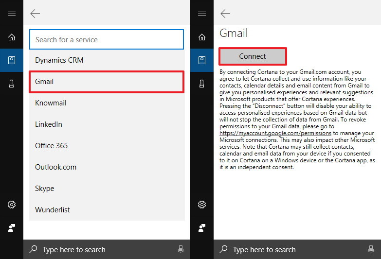381x259 pixels.
Task: Click the Connect button for Gmail
Action: (253, 56)
